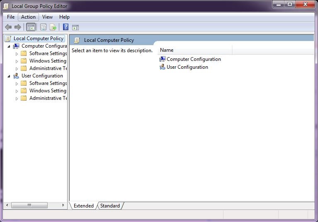Click Computer Configuration icon in the Name list
Screen dimensions: 318x222
(163, 59)
